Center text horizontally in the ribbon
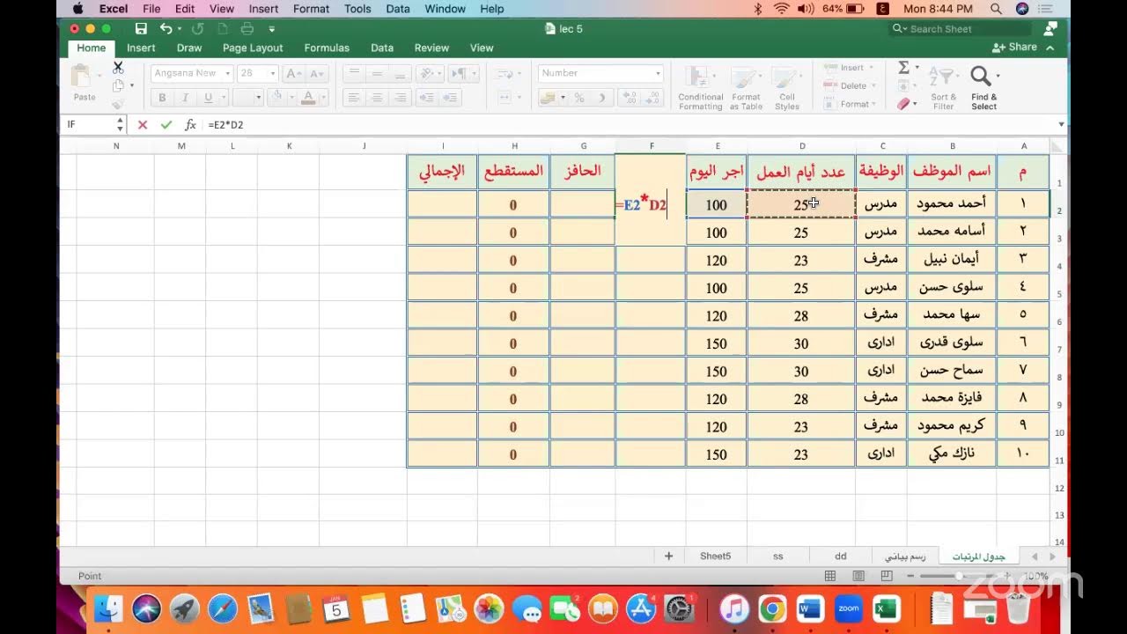The width and height of the screenshot is (1127, 634). [x=378, y=98]
